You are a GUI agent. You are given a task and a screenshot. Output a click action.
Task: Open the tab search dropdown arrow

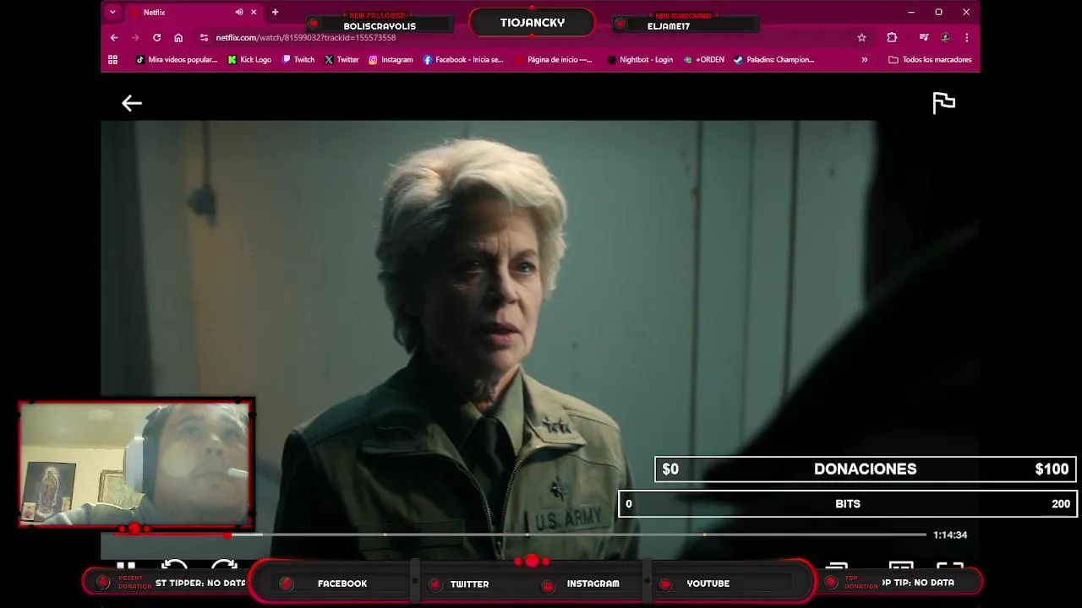pos(112,13)
